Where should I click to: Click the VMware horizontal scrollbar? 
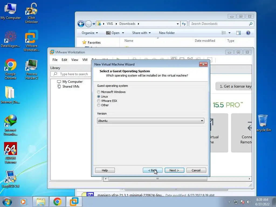(157, 179)
